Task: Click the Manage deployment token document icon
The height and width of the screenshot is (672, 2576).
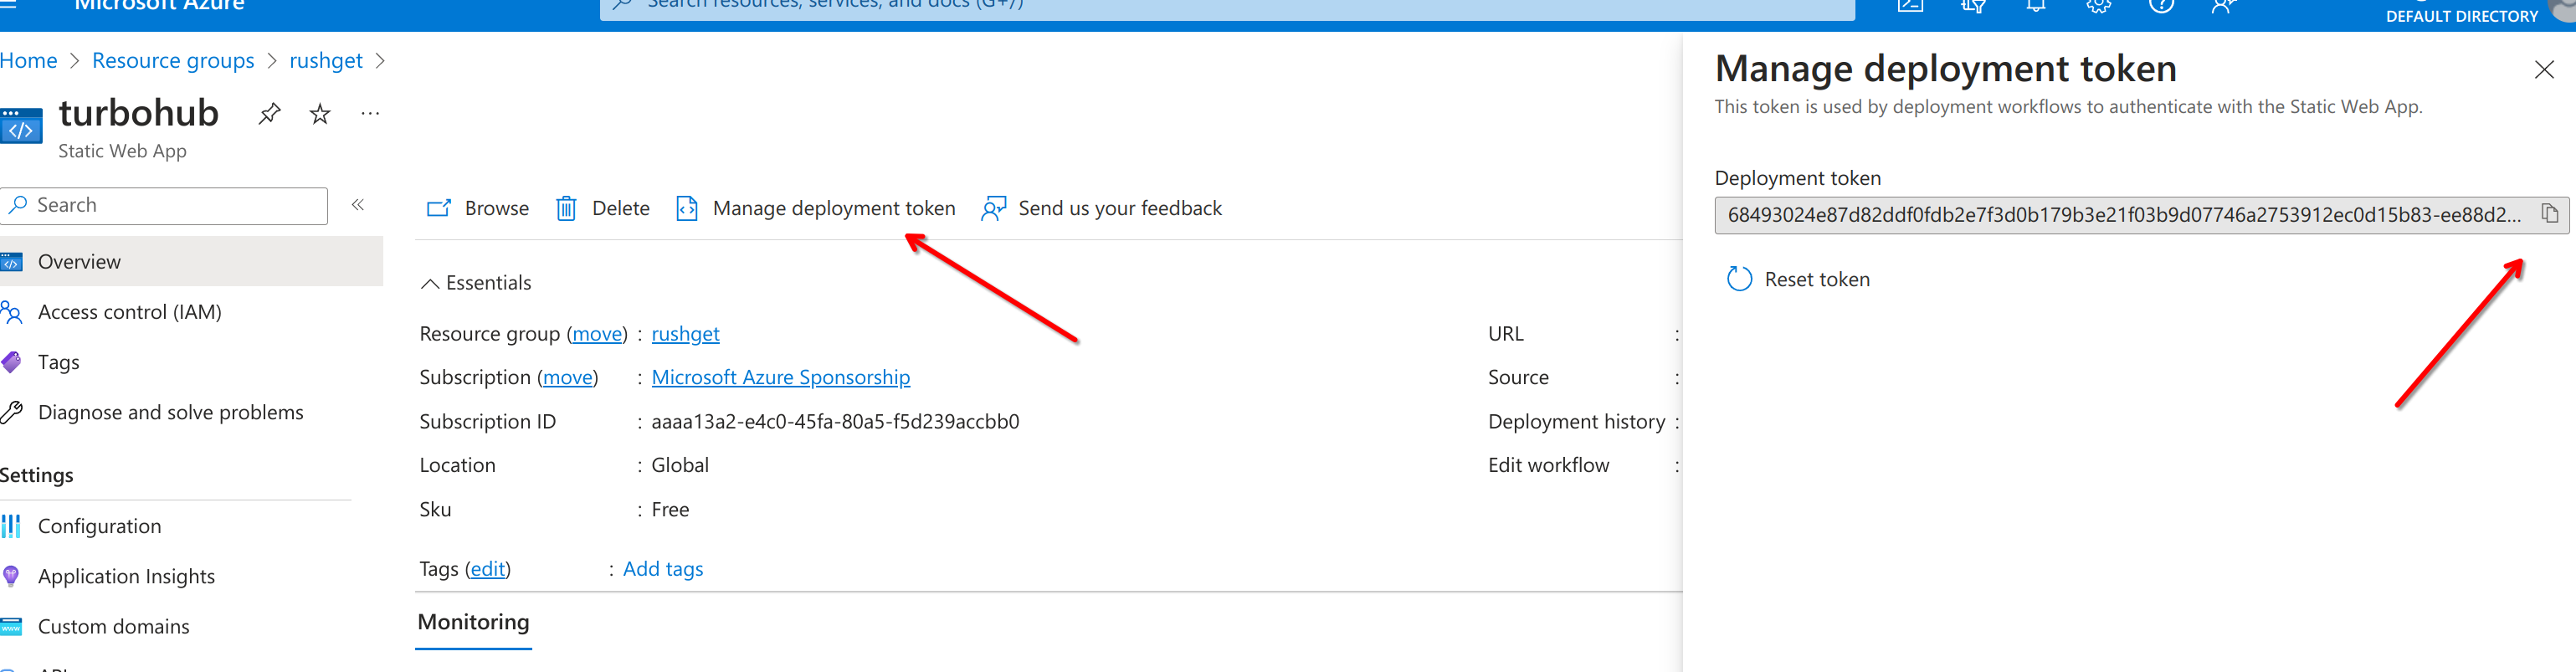Action: pyautogui.click(x=687, y=208)
